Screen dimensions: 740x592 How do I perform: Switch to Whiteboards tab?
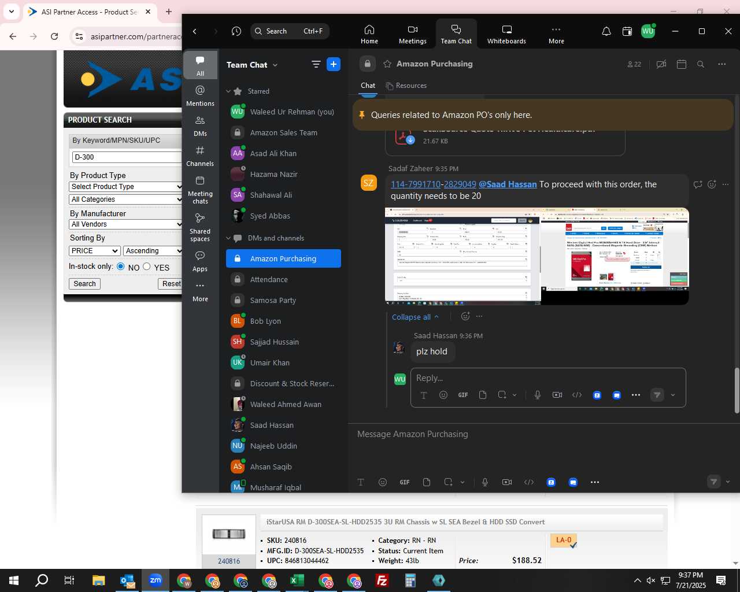[x=506, y=34]
